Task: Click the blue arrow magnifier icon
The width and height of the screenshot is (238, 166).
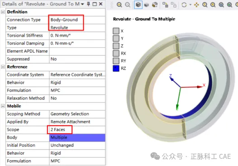Action: 221,5
